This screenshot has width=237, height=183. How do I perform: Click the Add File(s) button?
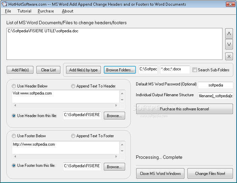pyautogui.click(x=20, y=70)
